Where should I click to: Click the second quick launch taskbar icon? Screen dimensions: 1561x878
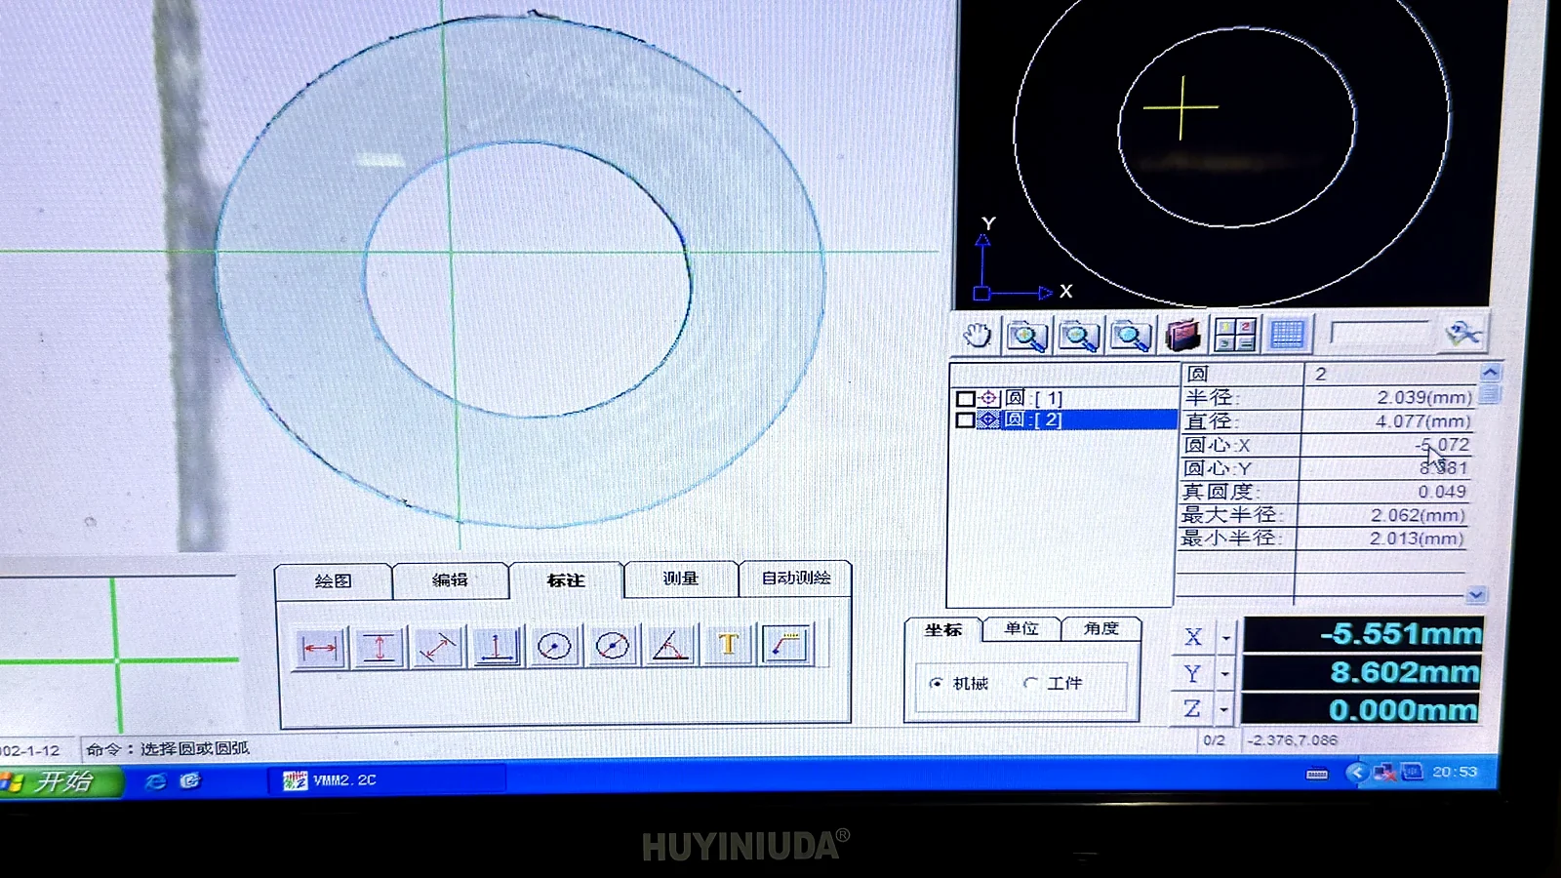pos(190,780)
